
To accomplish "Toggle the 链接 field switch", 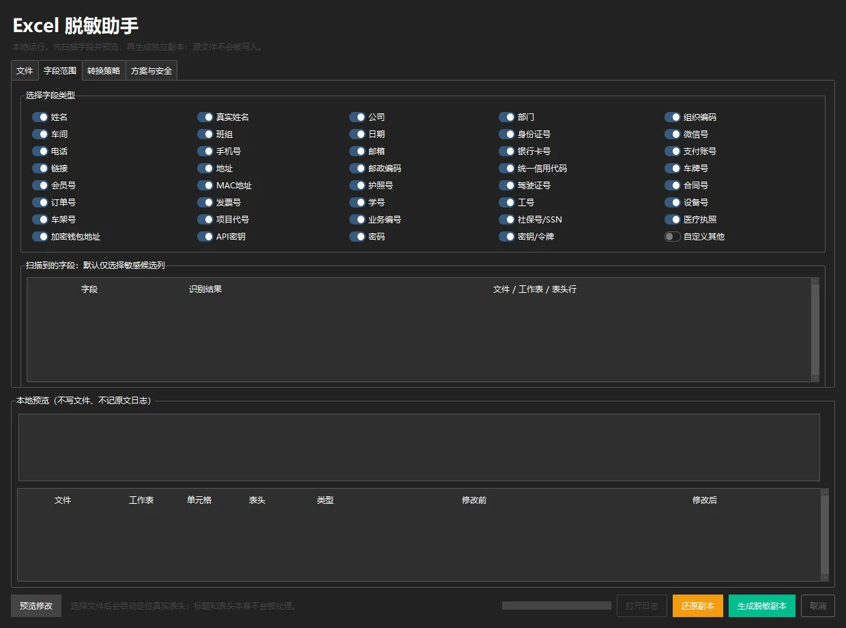I will [40, 169].
